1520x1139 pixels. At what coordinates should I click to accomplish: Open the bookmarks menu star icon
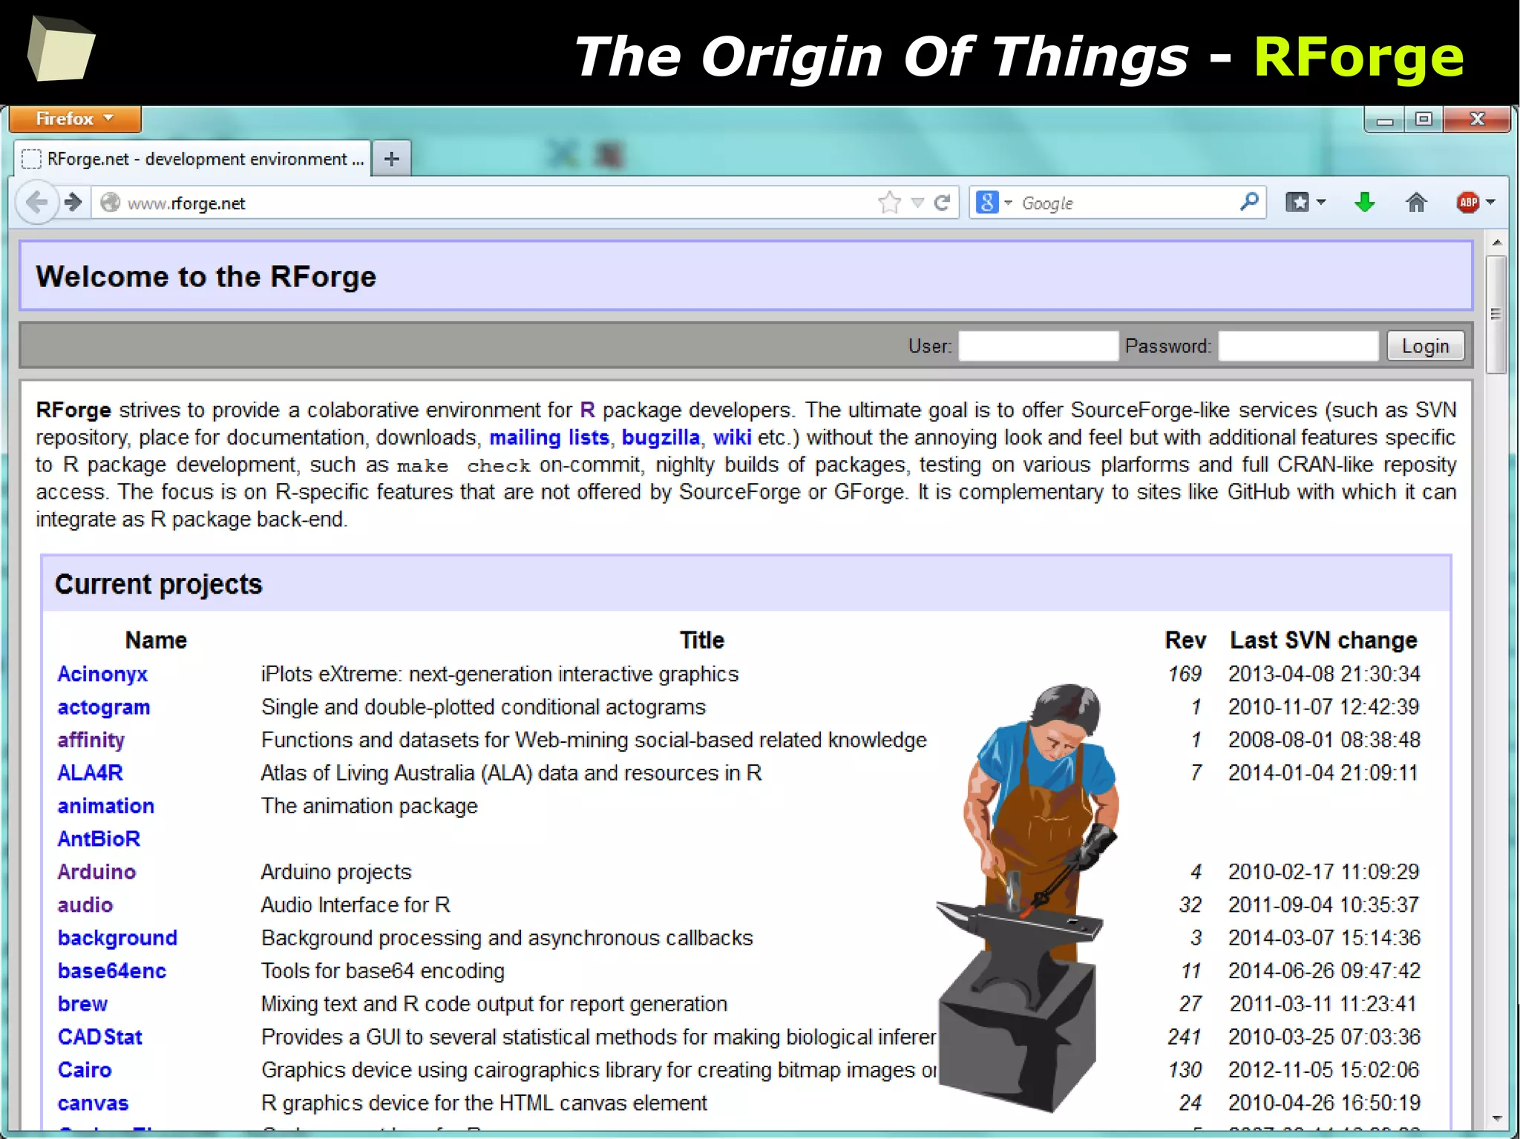coord(1297,202)
